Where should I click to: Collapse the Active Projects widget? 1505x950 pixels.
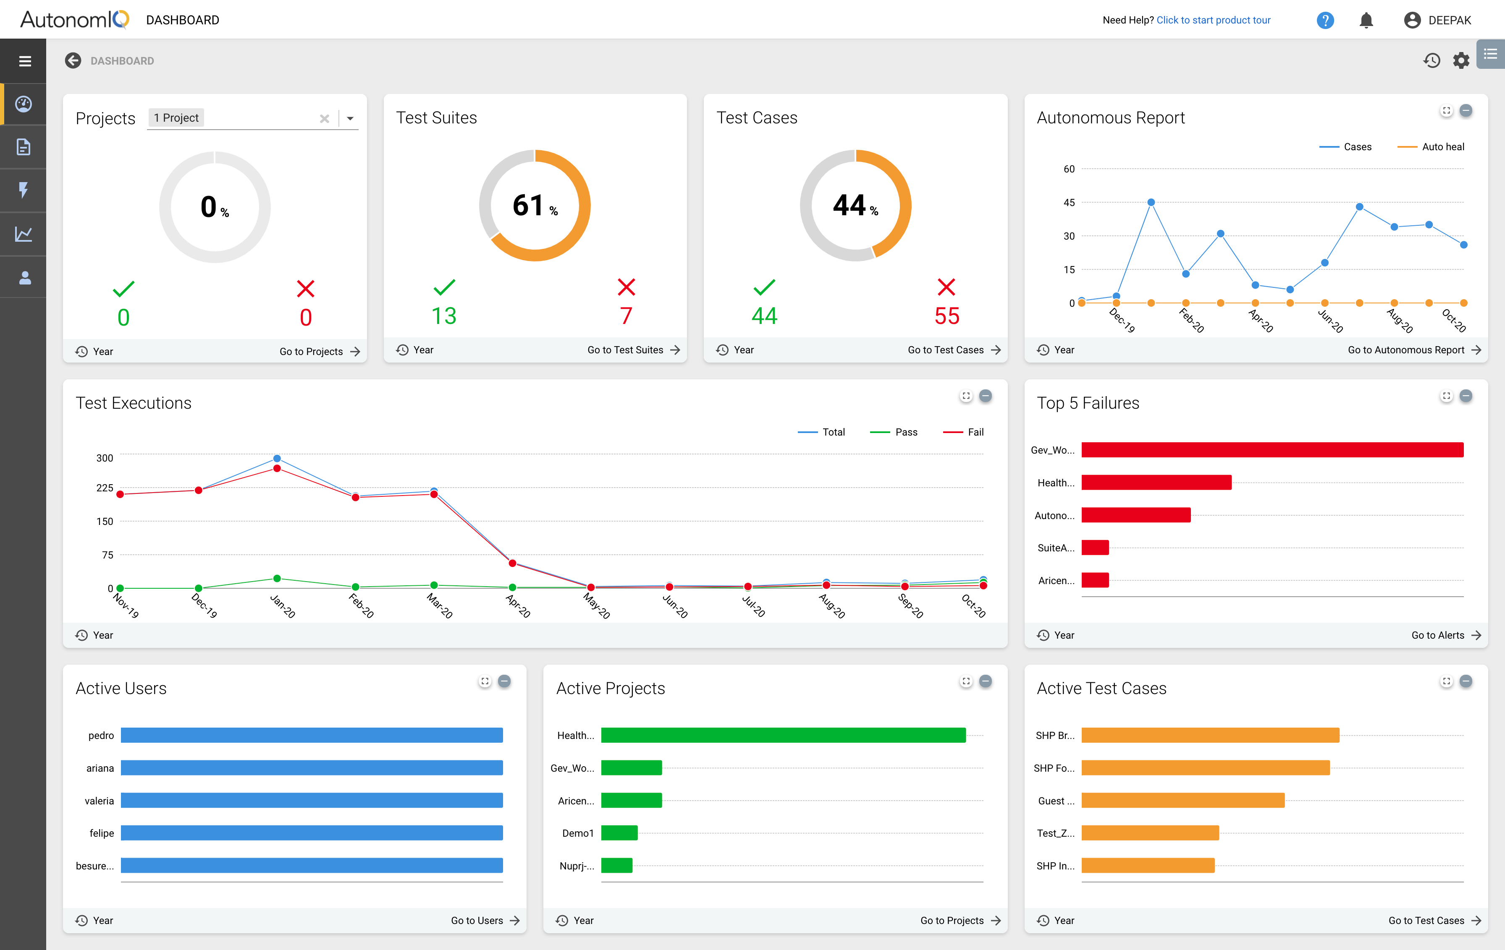(986, 681)
